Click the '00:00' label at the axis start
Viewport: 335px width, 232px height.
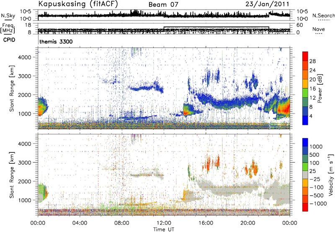click(x=38, y=223)
